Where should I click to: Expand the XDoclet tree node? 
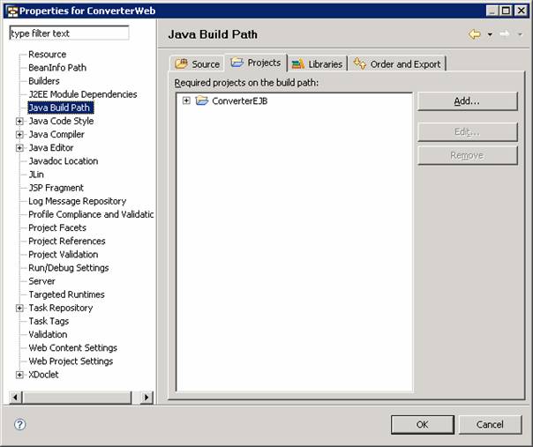[19, 375]
